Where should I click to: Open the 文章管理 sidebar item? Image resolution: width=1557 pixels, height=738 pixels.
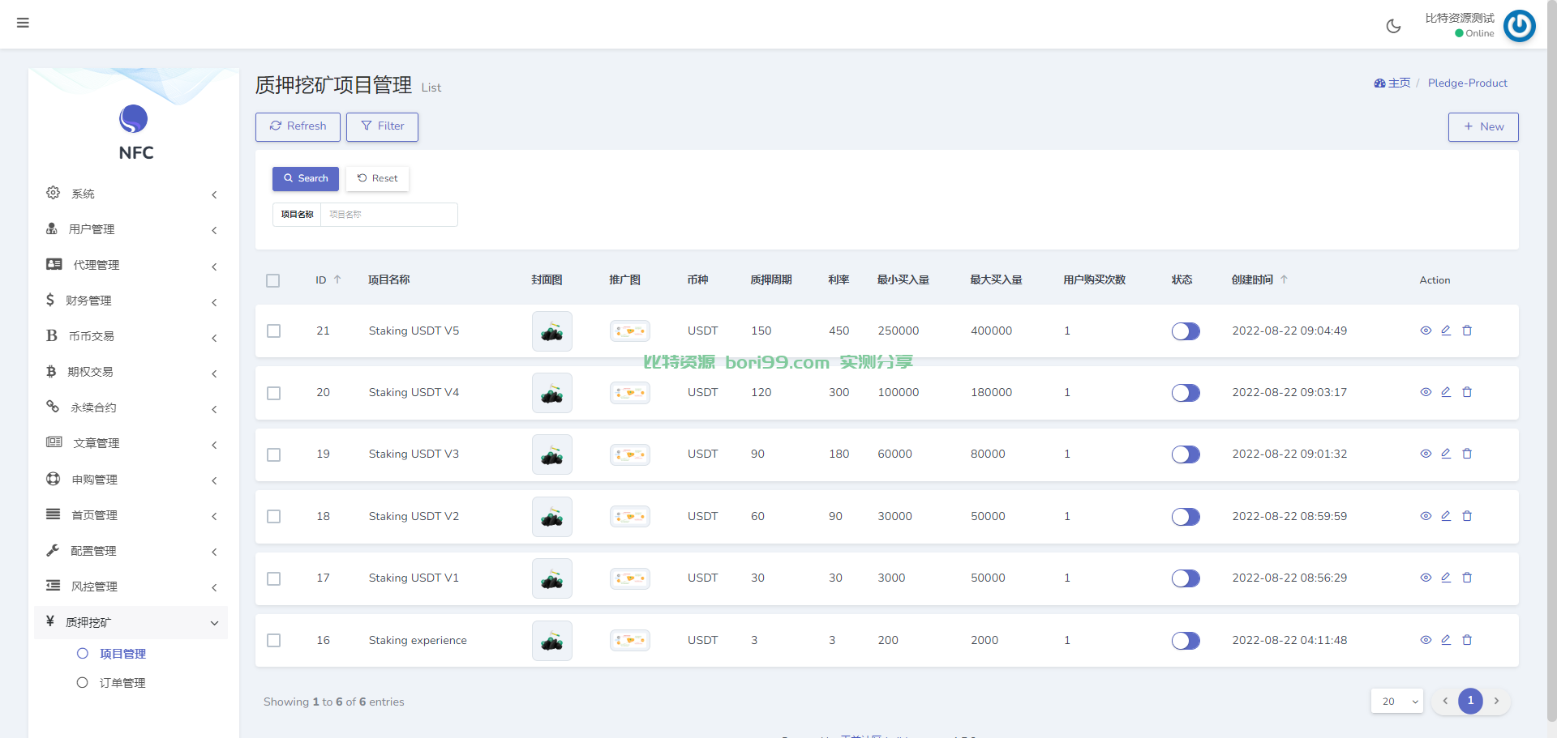pyautogui.click(x=131, y=443)
